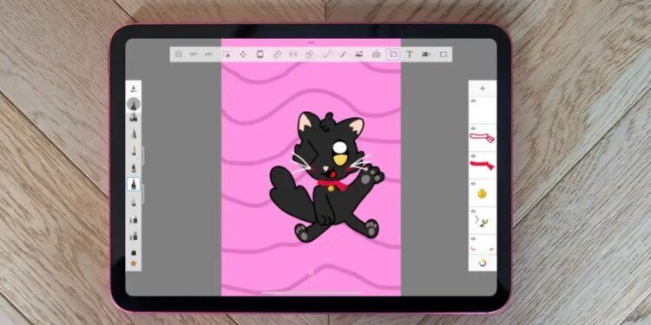Toggle visibility of the top blank layer
Viewport: 651px width, 325px height.
point(473,101)
